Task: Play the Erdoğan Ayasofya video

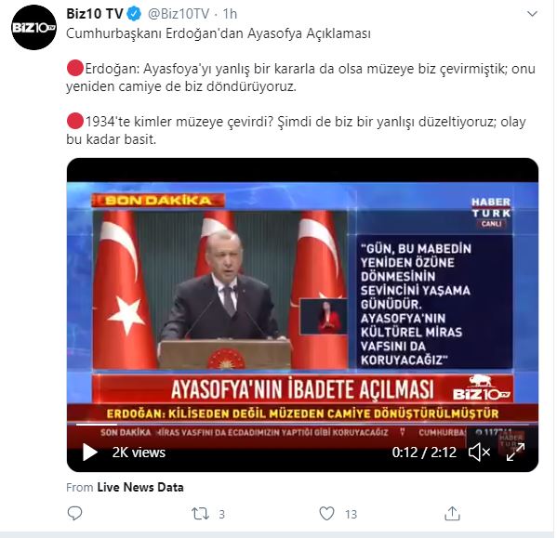Action: pyautogui.click(x=89, y=453)
